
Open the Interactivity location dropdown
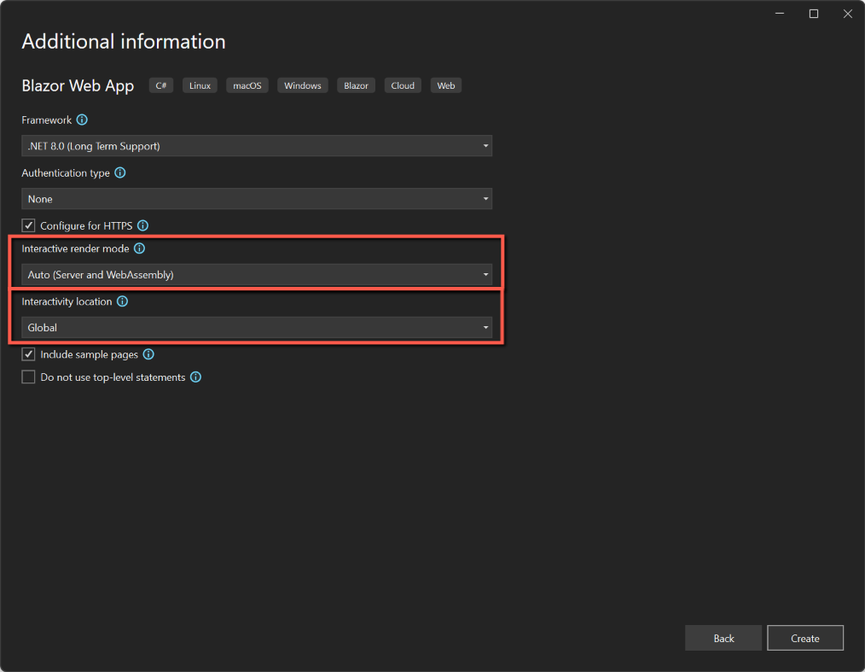tap(256, 327)
